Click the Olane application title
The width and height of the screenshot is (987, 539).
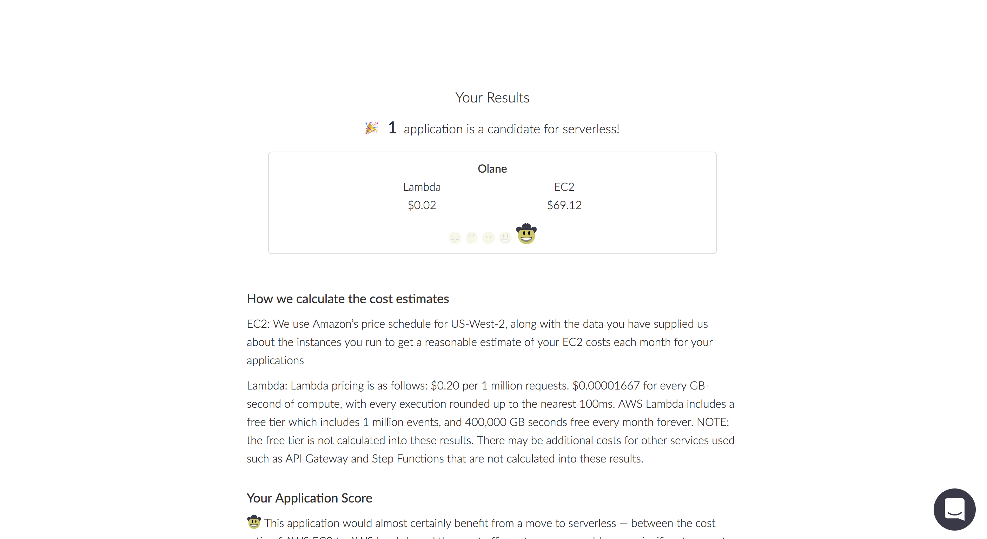pos(492,168)
